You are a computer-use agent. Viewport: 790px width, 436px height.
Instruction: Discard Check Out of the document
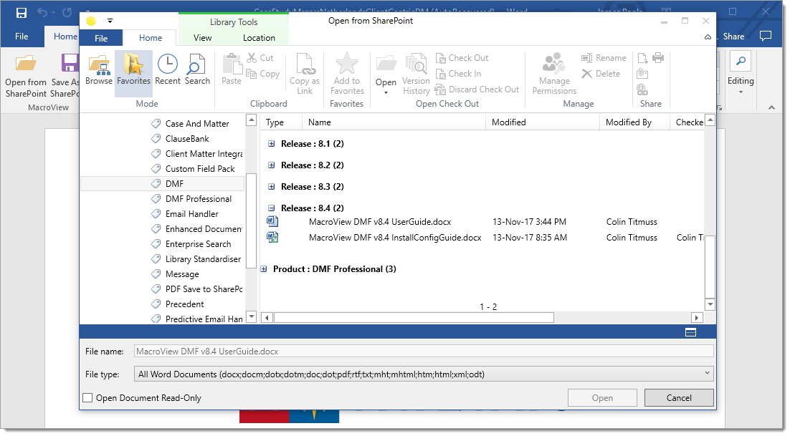coord(477,89)
